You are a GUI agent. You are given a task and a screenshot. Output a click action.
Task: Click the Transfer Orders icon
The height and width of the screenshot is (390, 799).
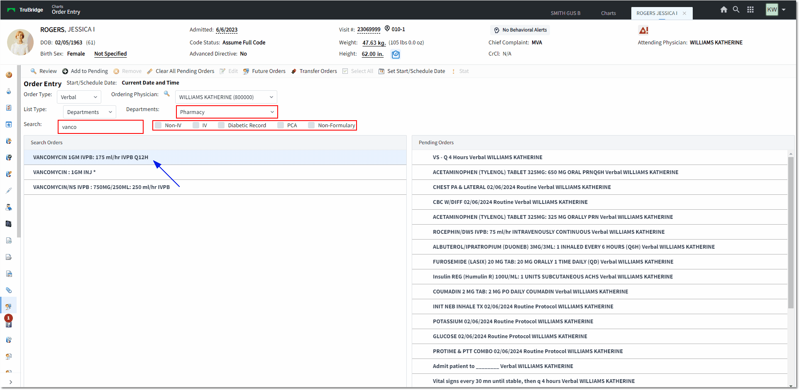tap(294, 71)
